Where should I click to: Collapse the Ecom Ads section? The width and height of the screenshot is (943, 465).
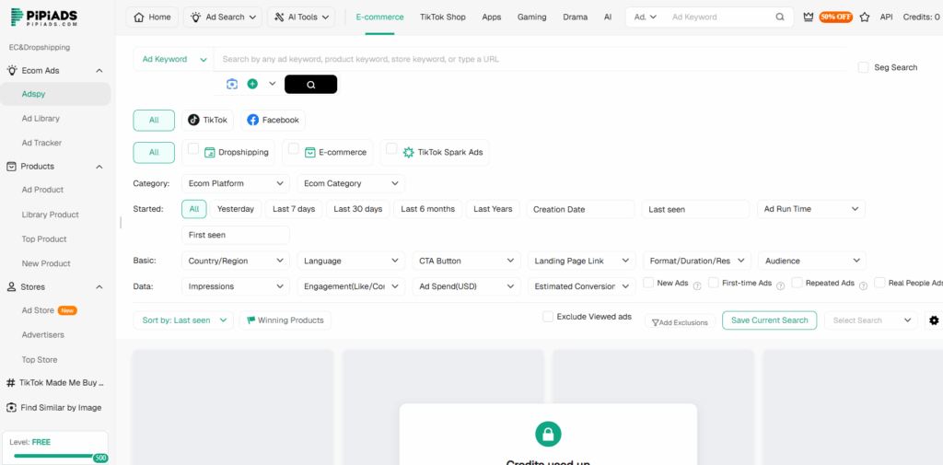99,70
